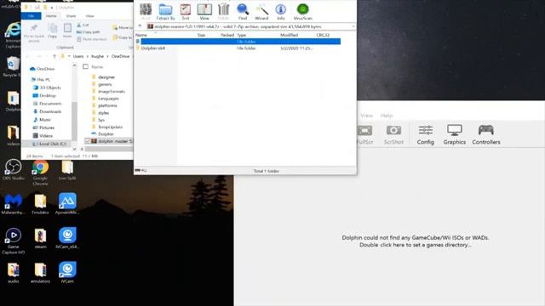Click 'Double-click here to set a games directory'
The width and height of the screenshot is (545, 306).
point(415,245)
